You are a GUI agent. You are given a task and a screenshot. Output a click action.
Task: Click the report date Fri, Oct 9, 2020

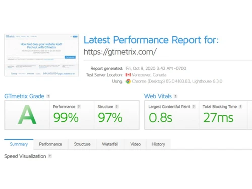pyautogui.click(x=156, y=68)
